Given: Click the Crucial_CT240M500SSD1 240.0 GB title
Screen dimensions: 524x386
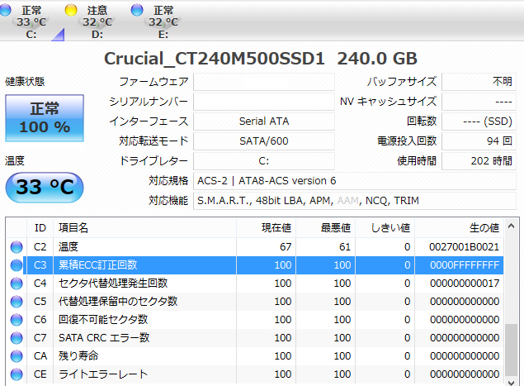Looking at the screenshot, I should tap(261, 59).
